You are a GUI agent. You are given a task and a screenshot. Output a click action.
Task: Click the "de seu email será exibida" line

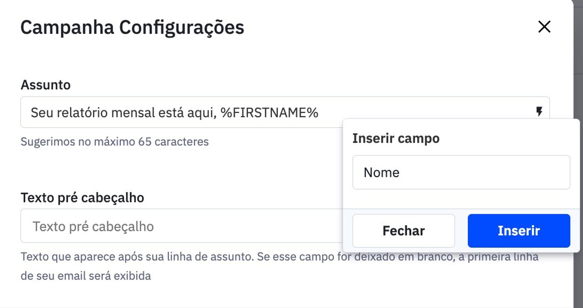point(86,276)
